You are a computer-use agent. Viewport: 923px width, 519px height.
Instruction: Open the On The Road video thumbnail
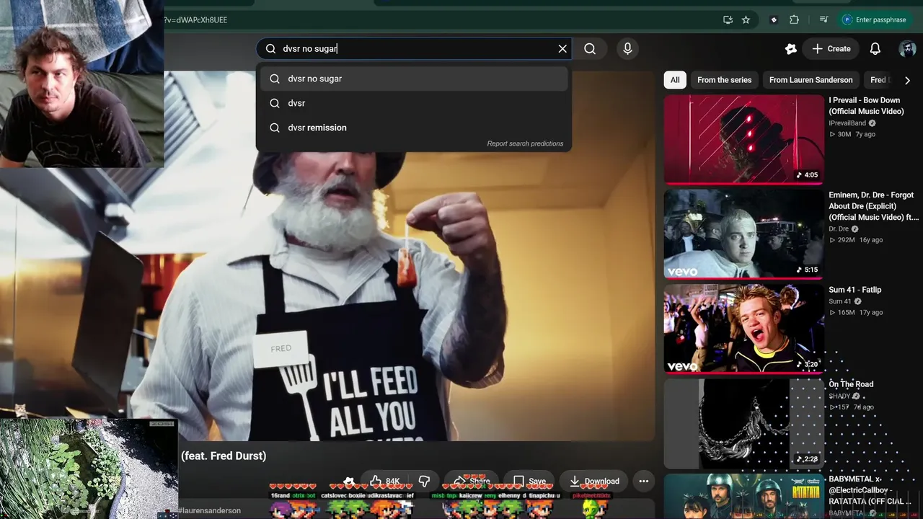[x=743, y=423]
